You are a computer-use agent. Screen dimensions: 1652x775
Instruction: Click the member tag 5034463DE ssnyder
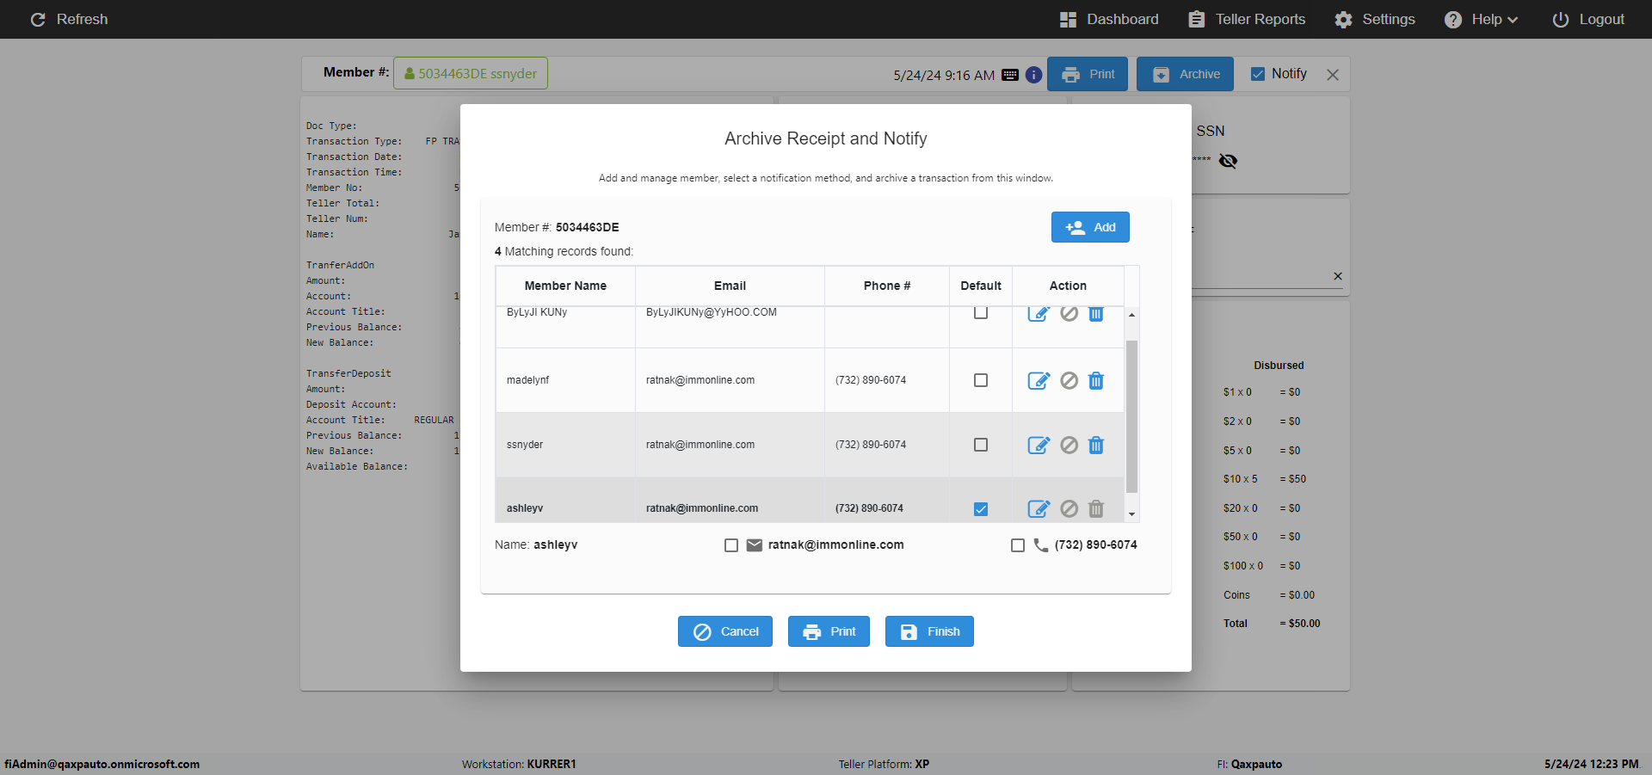pyautogui.click(x=471, y=73)
